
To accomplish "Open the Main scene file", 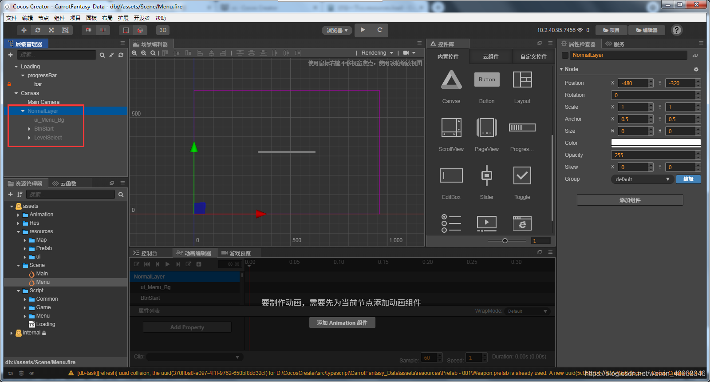I will pyautogui.click(x=42, y=274).
